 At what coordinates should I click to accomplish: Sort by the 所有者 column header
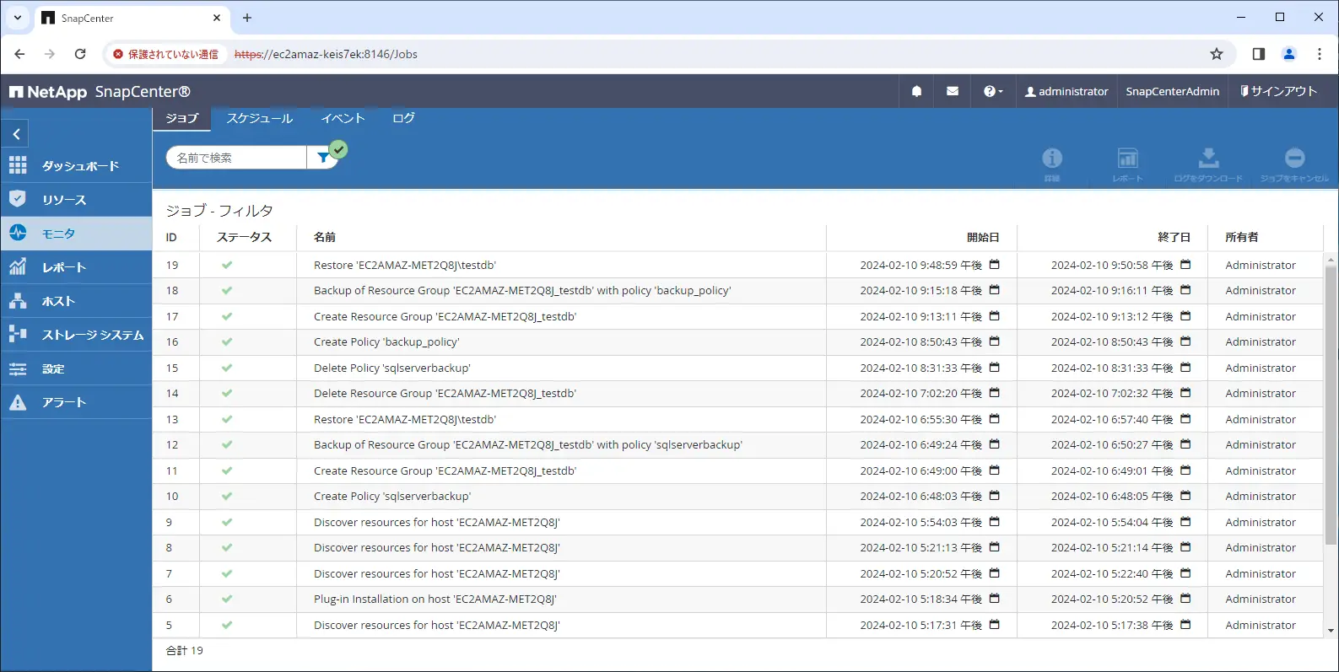click(x=1241, y=238)
